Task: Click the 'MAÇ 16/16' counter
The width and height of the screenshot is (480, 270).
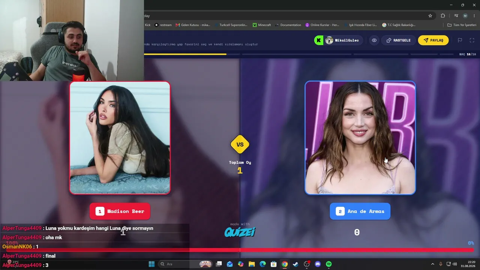Action: [x=468, y=54]
